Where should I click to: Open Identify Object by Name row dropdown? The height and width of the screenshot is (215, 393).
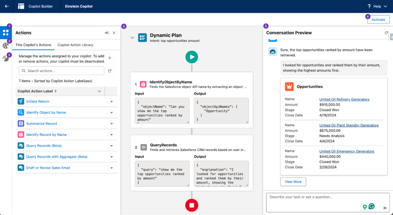point(112,112)
